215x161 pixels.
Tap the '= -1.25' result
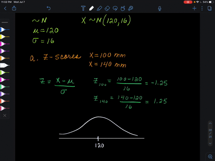tap(156, 83)
